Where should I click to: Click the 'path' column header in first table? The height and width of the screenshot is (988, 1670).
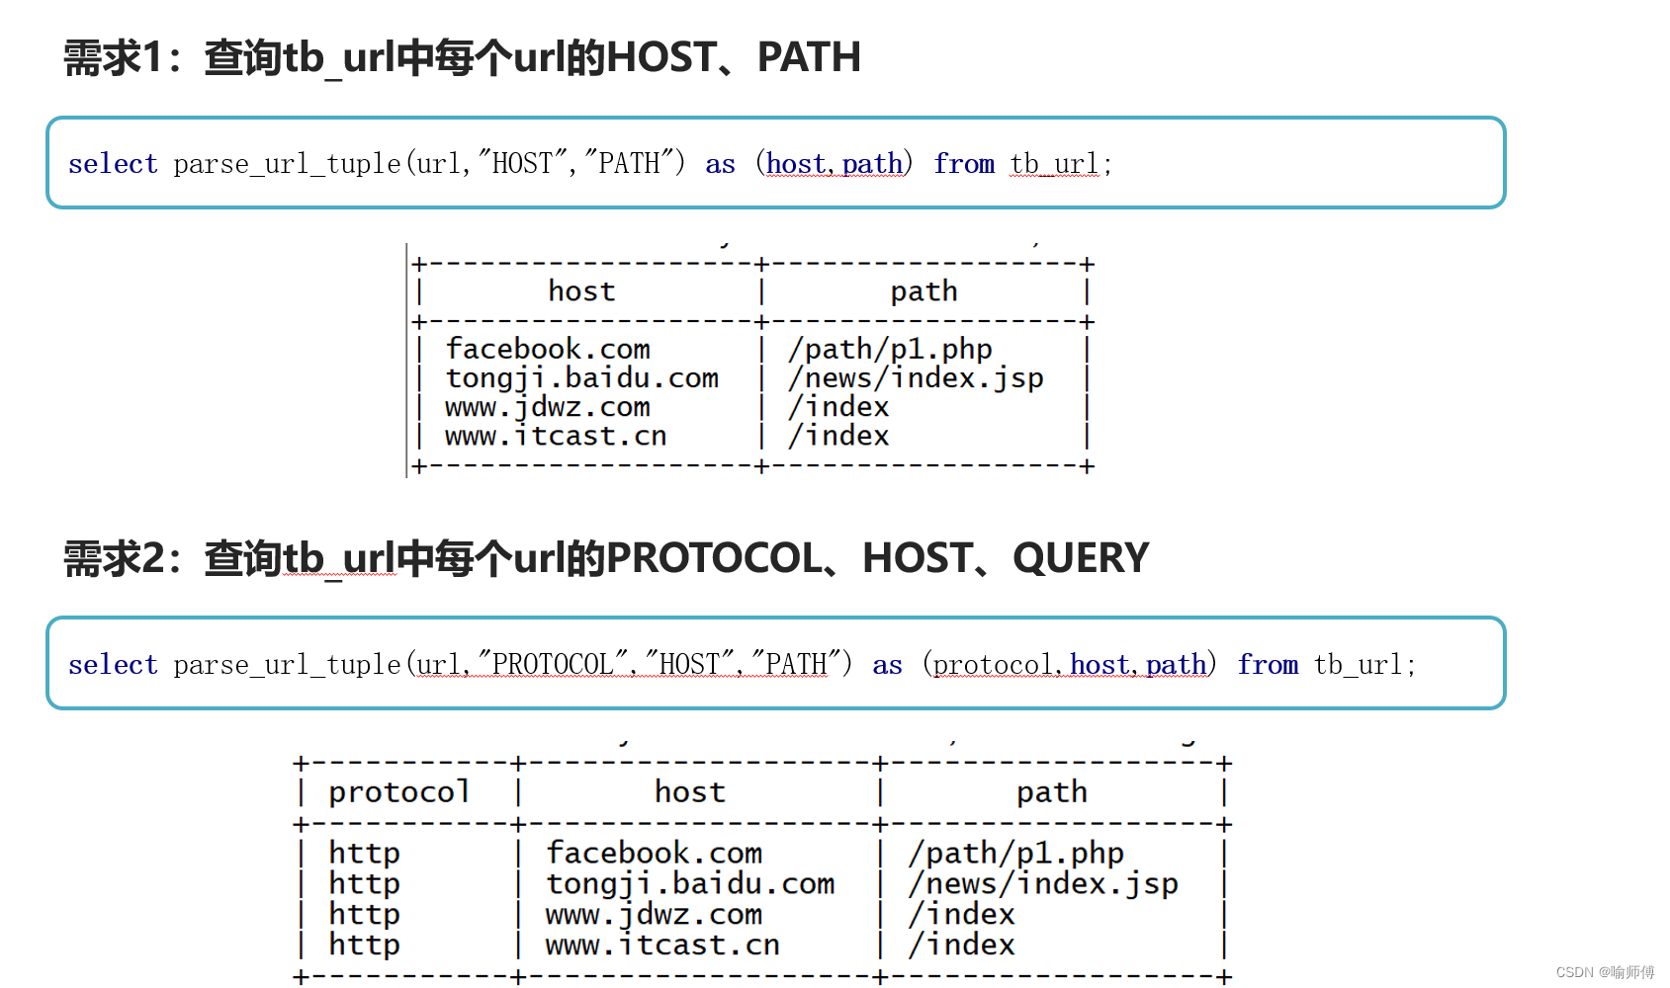click(x=923, y=291)
